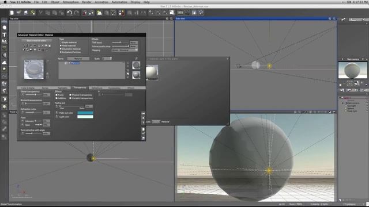Viewport: 369px width, 207px height.
Task: Open the Animation menu
Action: pos(101,2)
